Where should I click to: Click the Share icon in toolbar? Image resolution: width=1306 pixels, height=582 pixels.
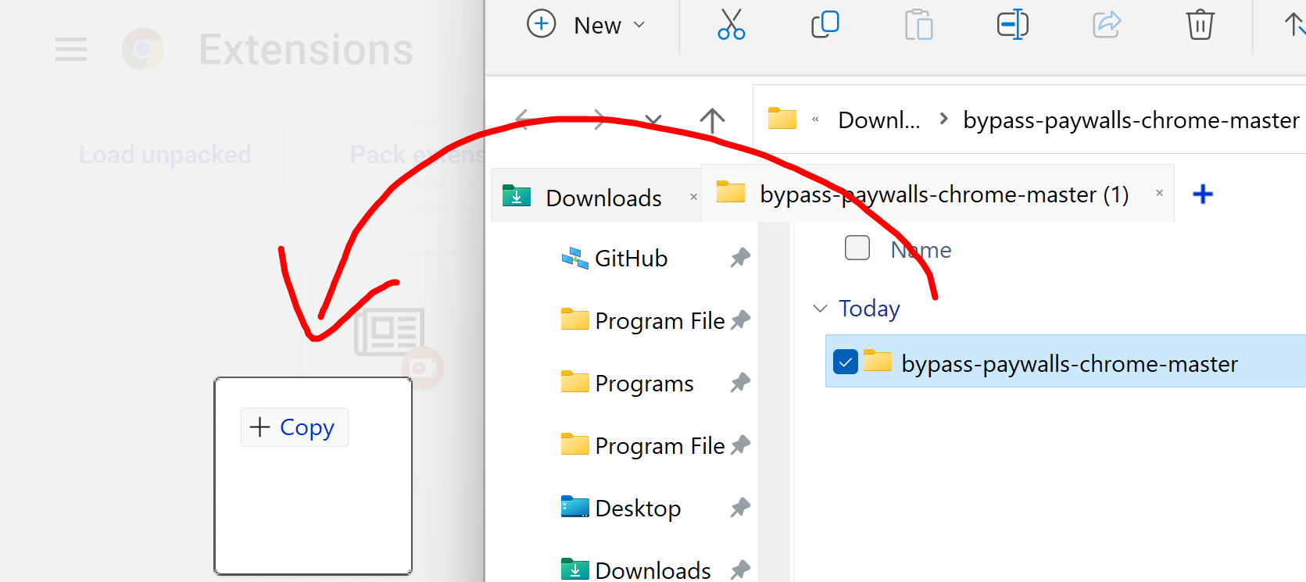pos(1107,25)
